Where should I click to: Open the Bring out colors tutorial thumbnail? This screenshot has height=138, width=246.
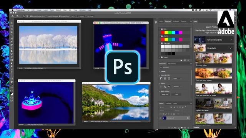(x=214, y=58)
